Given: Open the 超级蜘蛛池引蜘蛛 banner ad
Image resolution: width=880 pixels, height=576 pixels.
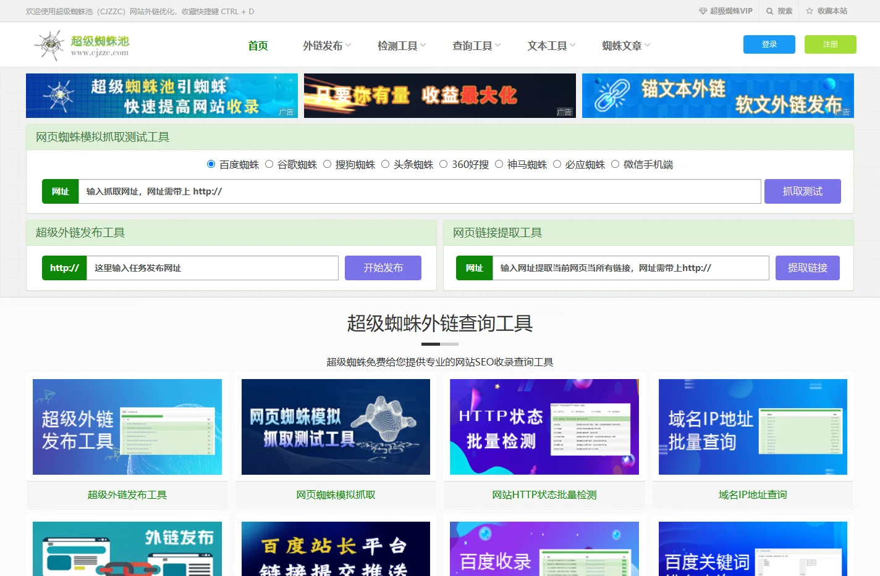Looking at the screenshot, I should [162, 96].
